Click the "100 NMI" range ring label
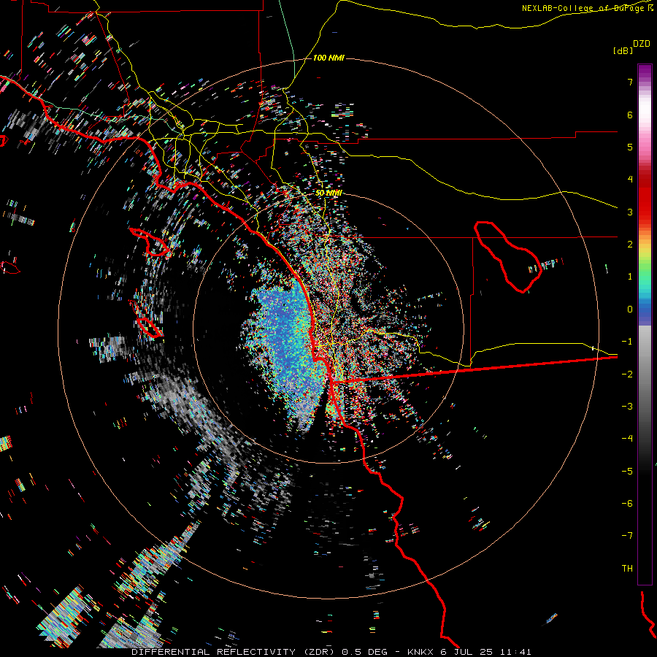 coord(328,58)
